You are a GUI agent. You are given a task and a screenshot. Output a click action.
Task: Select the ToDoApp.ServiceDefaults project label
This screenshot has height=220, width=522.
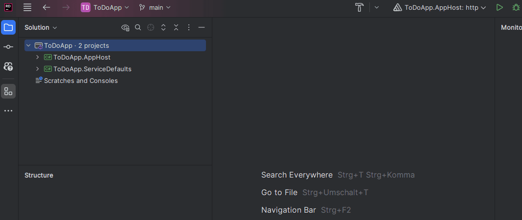click(x=92, y=69)
